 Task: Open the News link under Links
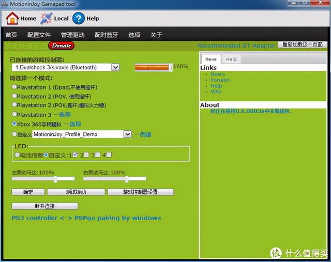coord(218,74)
